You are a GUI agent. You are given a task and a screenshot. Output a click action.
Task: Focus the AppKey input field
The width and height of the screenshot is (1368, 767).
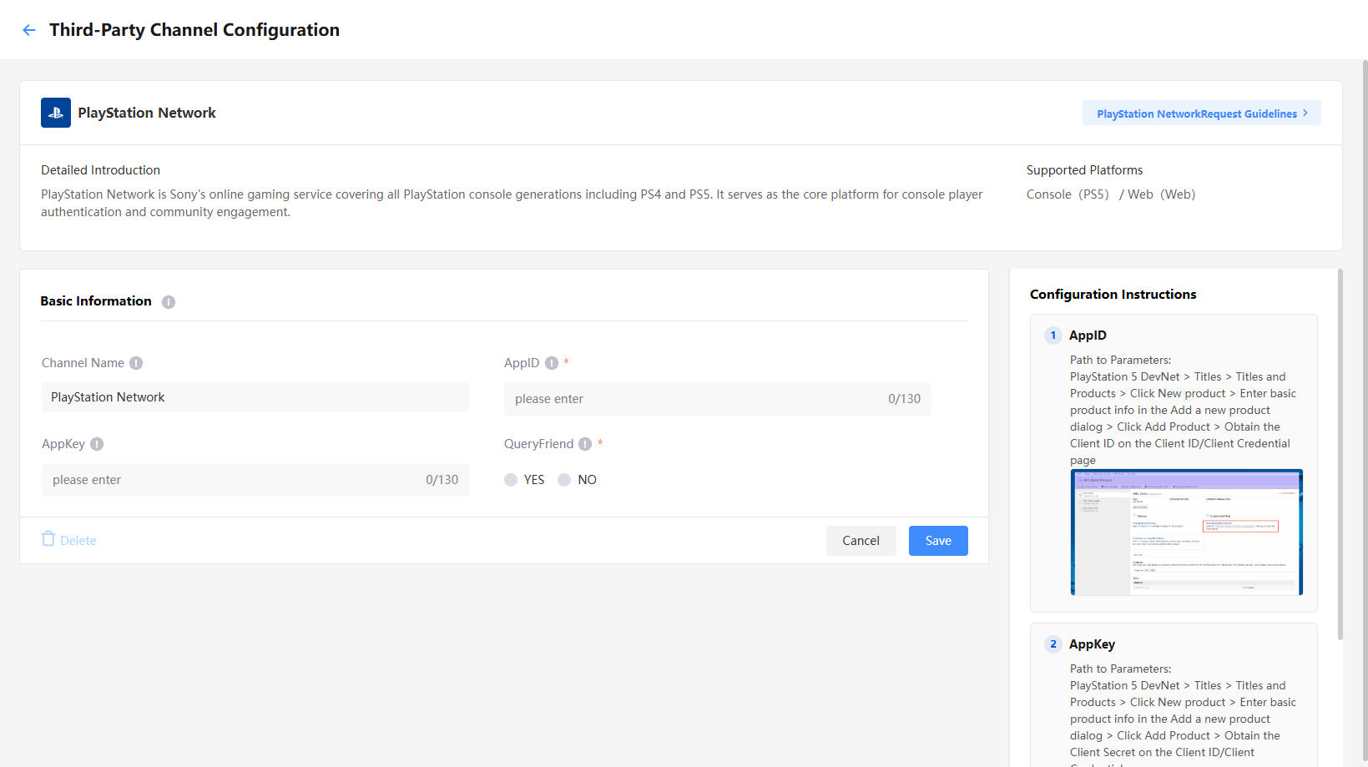point(255,480)
